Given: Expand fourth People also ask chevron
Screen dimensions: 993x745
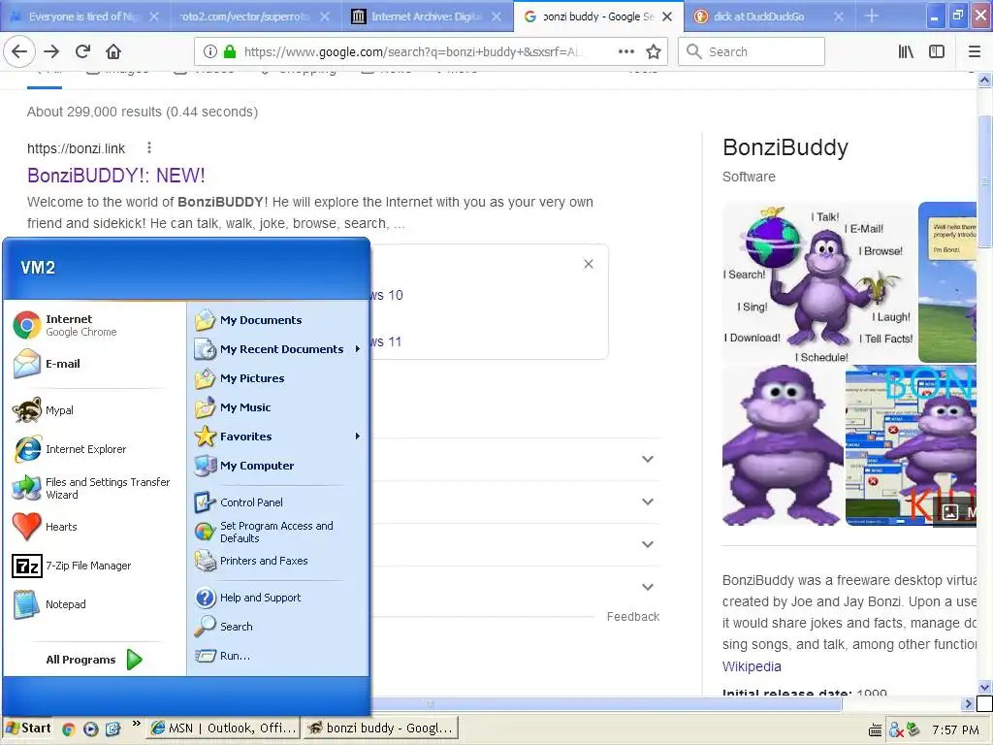Looking at the screenshot, I should coord(647,587).
